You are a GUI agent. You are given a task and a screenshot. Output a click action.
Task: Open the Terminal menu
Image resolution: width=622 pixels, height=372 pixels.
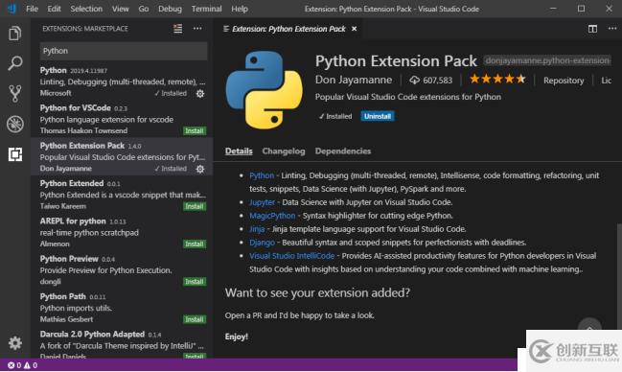[206, 9]
